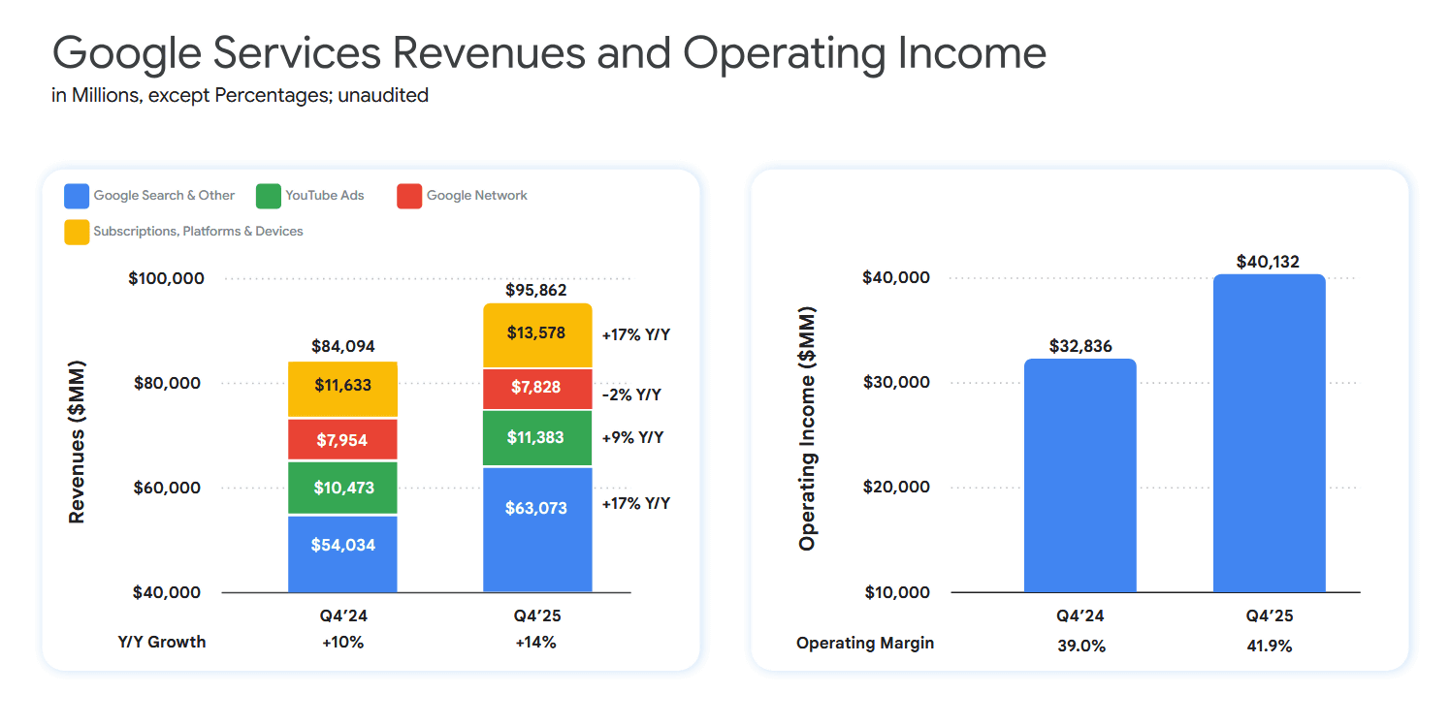Click the -2% Y/Y Google Network annotation
The width and height of the screenshot is (1450, 726).
click(x=631, y=395)
